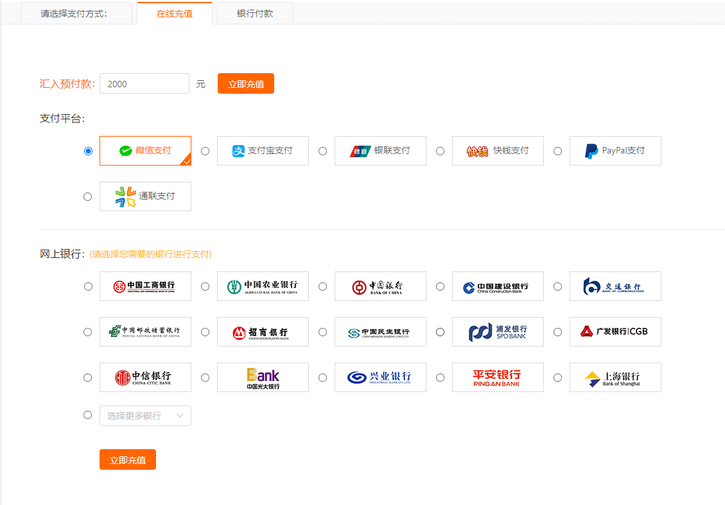
Task: Choose the 招商银行 logo
Action: coord(263,332)
